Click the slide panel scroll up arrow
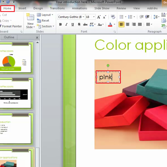The width and height of the screenshot is (167, 167). (x=38, y=43)
